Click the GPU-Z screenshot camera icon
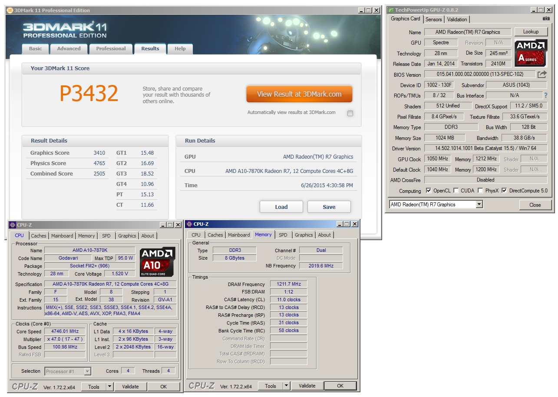Screen dimensions: 558x397 pos(546,19)
